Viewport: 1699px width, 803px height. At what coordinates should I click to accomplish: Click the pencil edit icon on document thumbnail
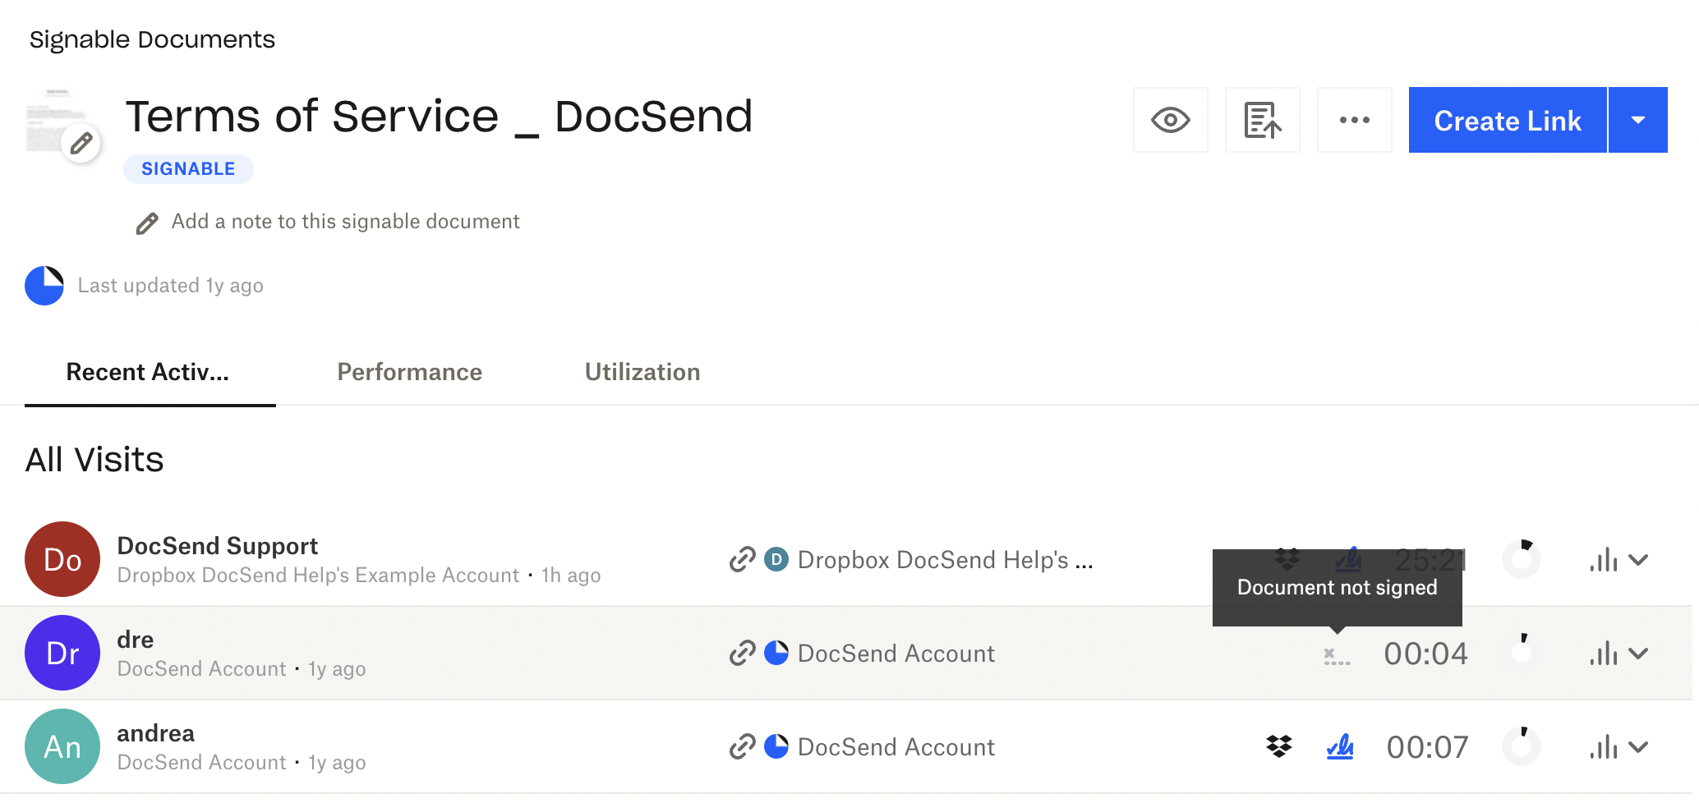click(80, 143)
